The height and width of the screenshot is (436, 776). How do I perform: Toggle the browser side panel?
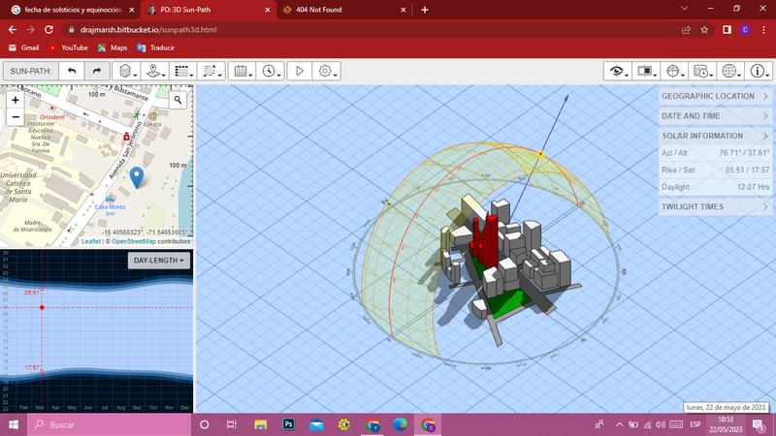tap(727, 30)
